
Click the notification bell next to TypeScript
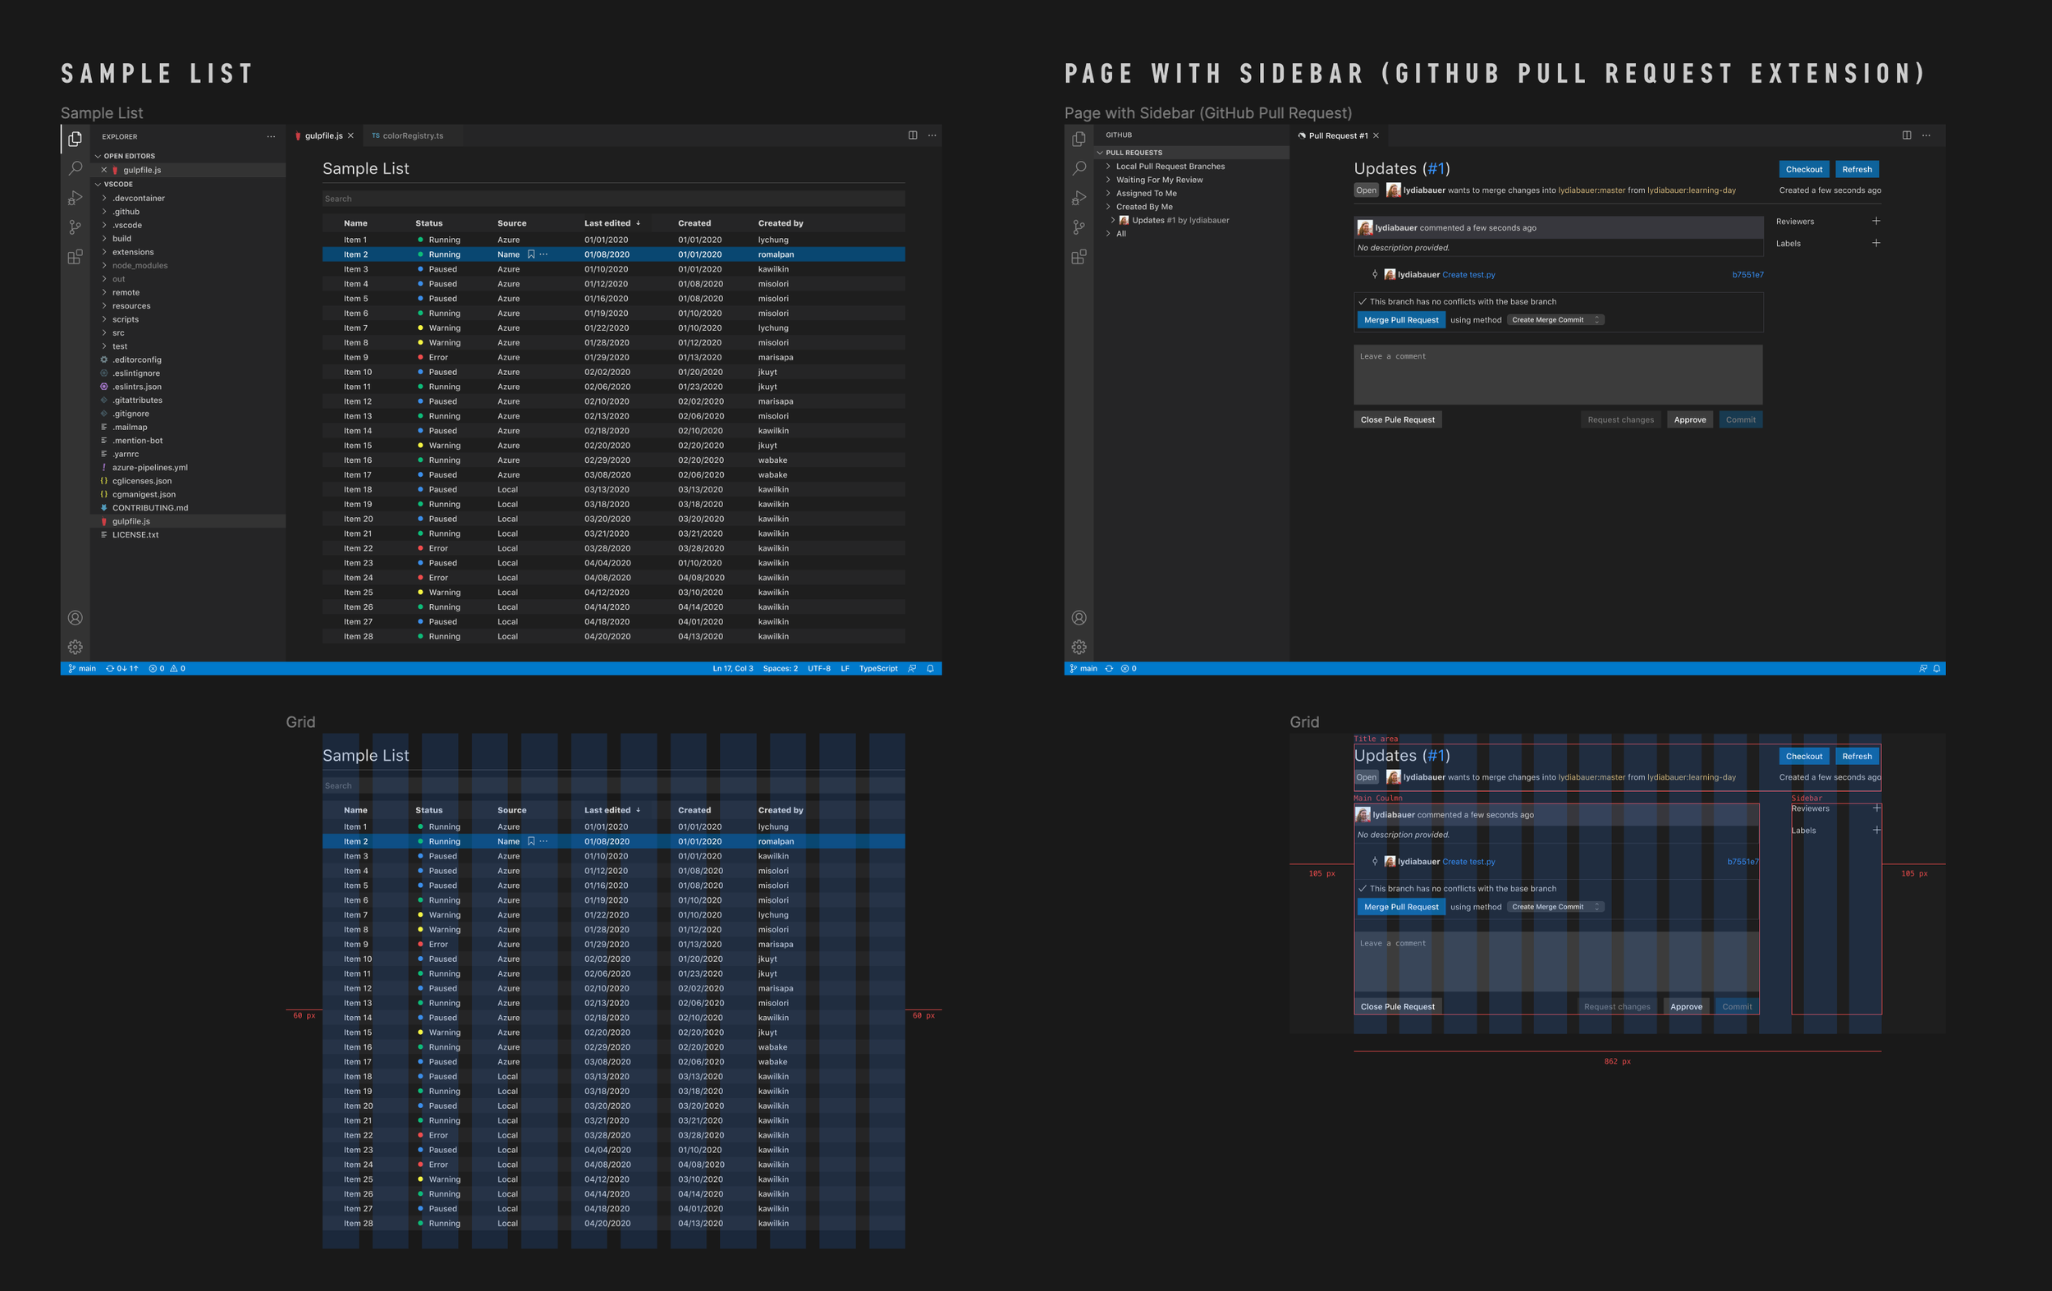931,669
